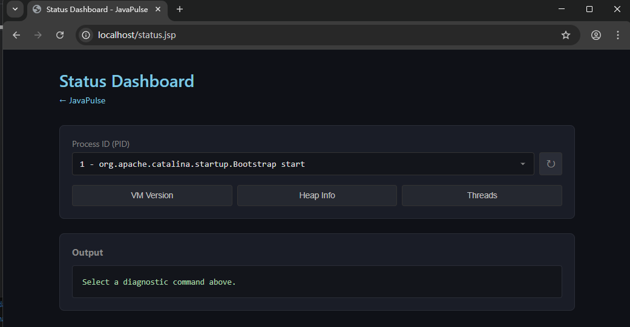Show Heap Info diagnostics
This screenshot has height=327, width=630.
click(x=317, y=196)
